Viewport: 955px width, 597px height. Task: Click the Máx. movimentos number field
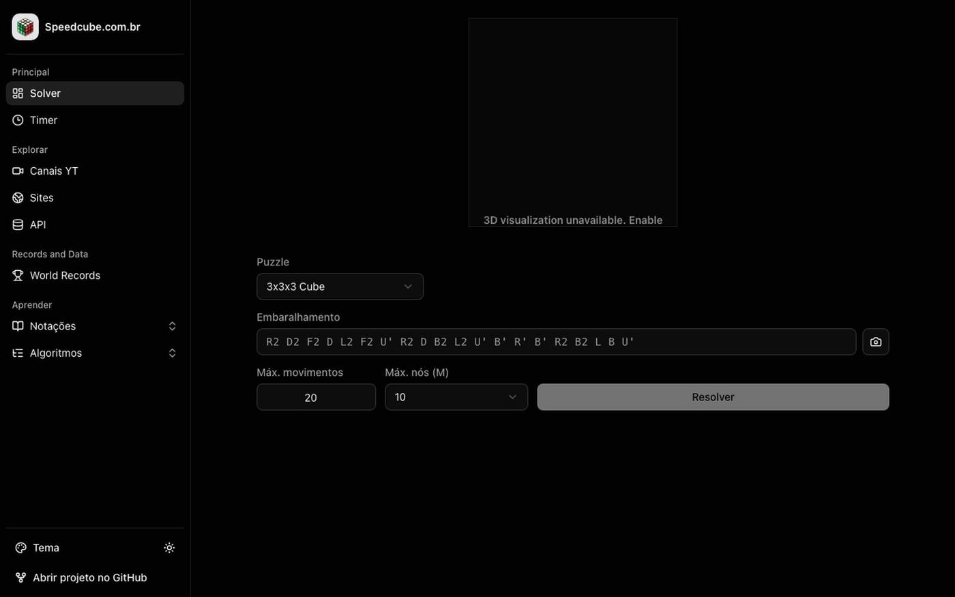[x=316, y=397]
